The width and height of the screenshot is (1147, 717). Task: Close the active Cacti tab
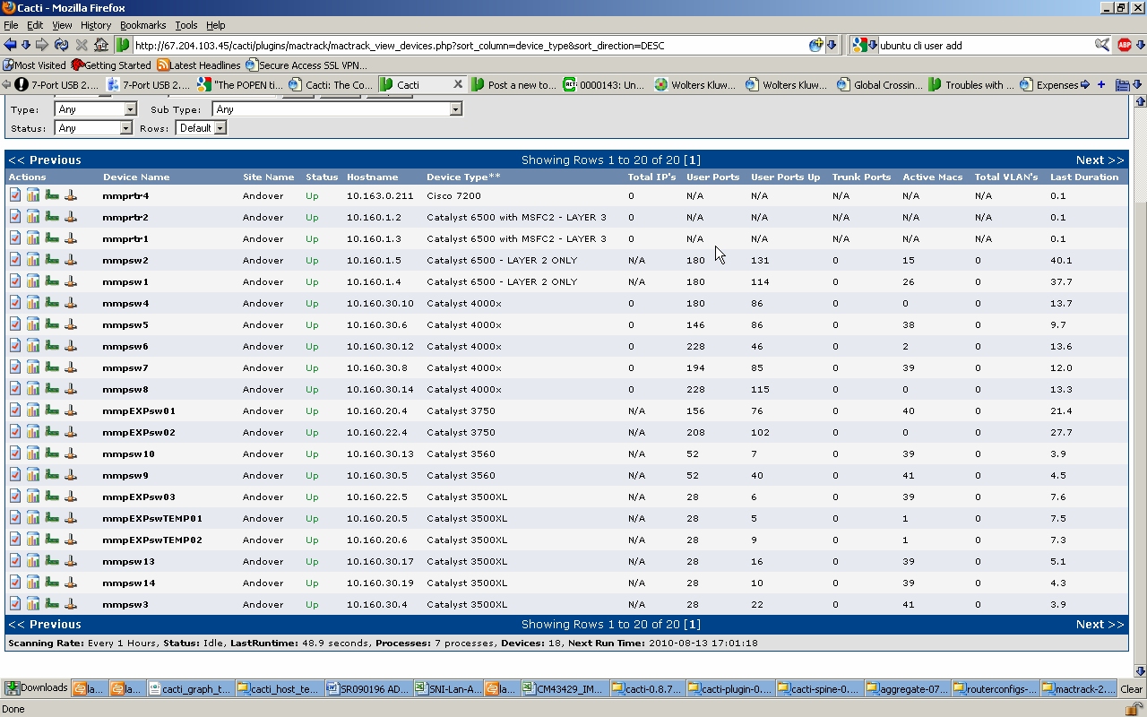point(458,84)
